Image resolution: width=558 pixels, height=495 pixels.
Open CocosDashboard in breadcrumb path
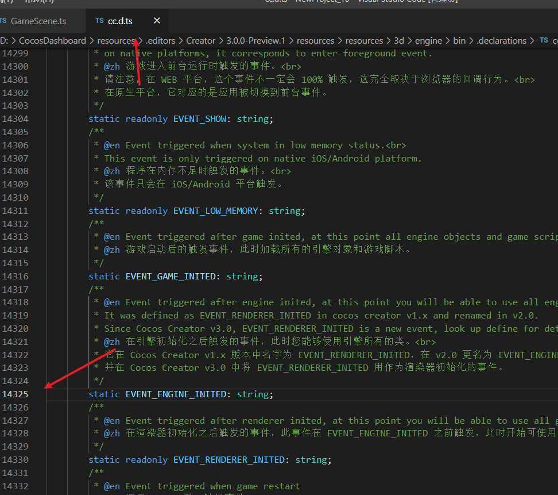52,41
